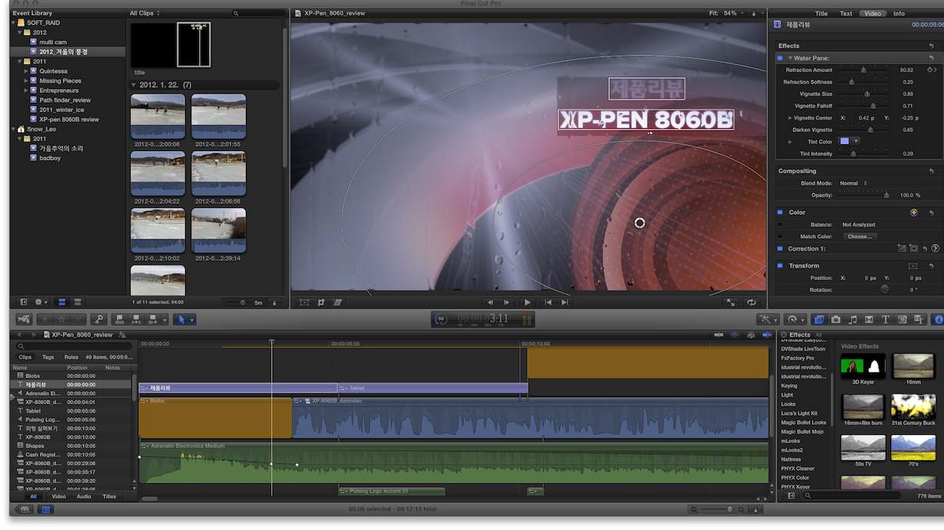Viewport: 944px width, 530px height.
Task: Add keyframe for Refraction Amount
Action: (932, 70)
